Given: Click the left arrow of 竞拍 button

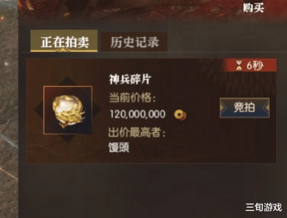Looking at the screenshot, I should point(224,108).
